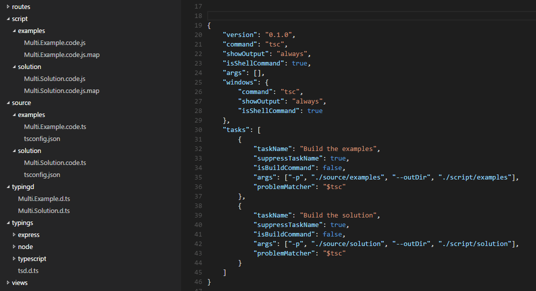
Task: Open Multi.Example.d.ts typing file
Action: click(x=44, y=198)
